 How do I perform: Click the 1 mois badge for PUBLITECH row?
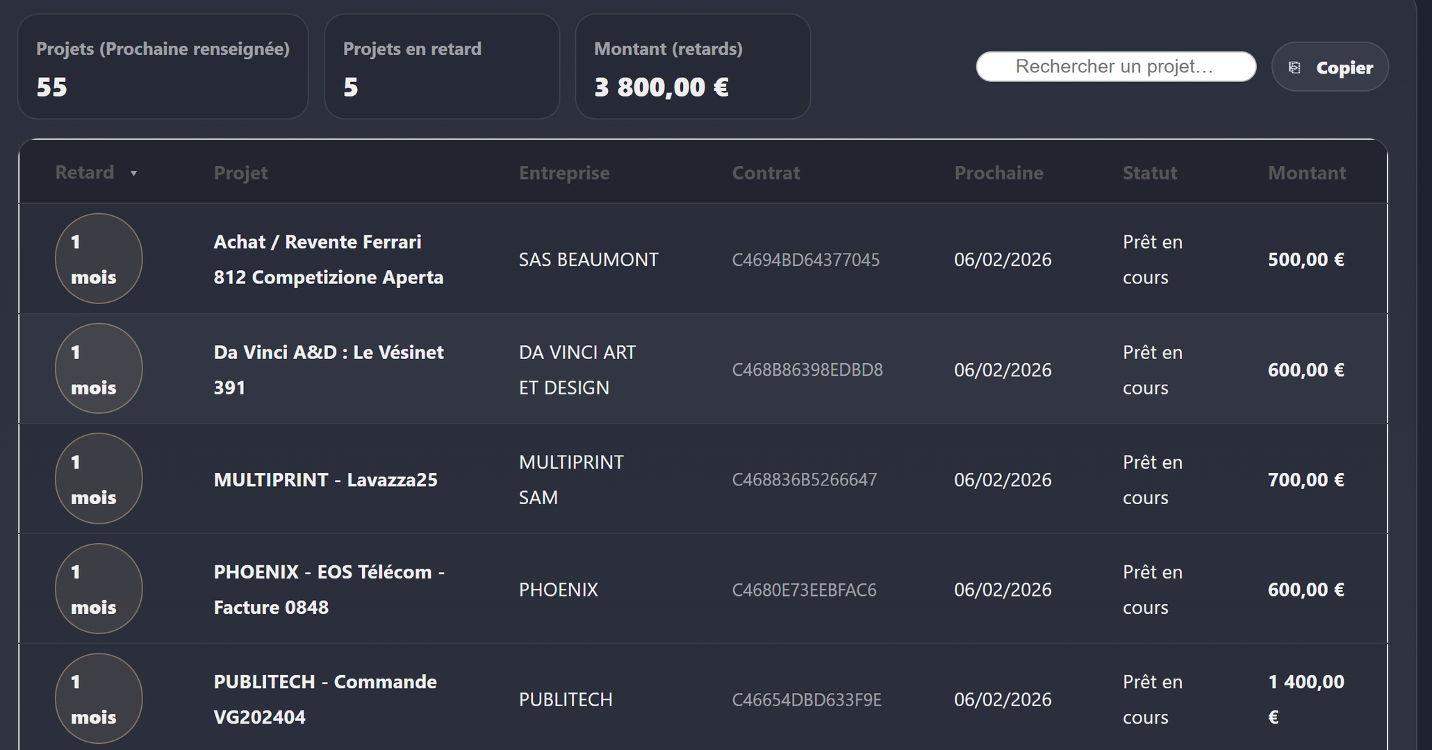99,699
